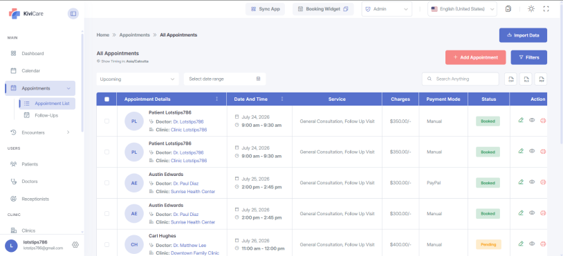Open Calendar from the sidebar
This screenshot has height=256, width=563.
[31, 71]
